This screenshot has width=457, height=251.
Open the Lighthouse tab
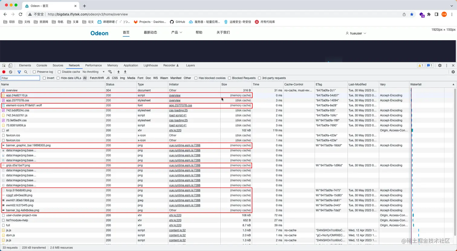click(x=151, y=65)
